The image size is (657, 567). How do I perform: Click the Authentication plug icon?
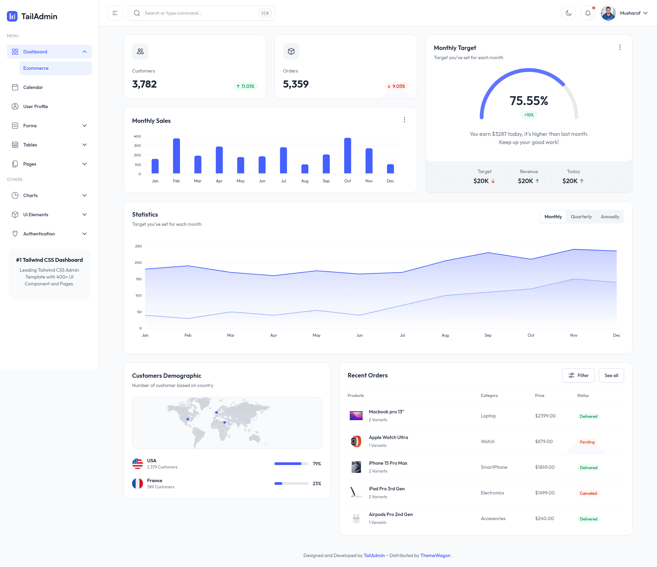click(x=15, y=234)
